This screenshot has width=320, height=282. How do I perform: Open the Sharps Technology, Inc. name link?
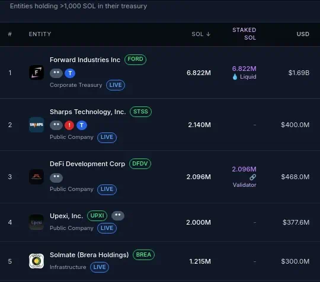click(x=88, y=112)
